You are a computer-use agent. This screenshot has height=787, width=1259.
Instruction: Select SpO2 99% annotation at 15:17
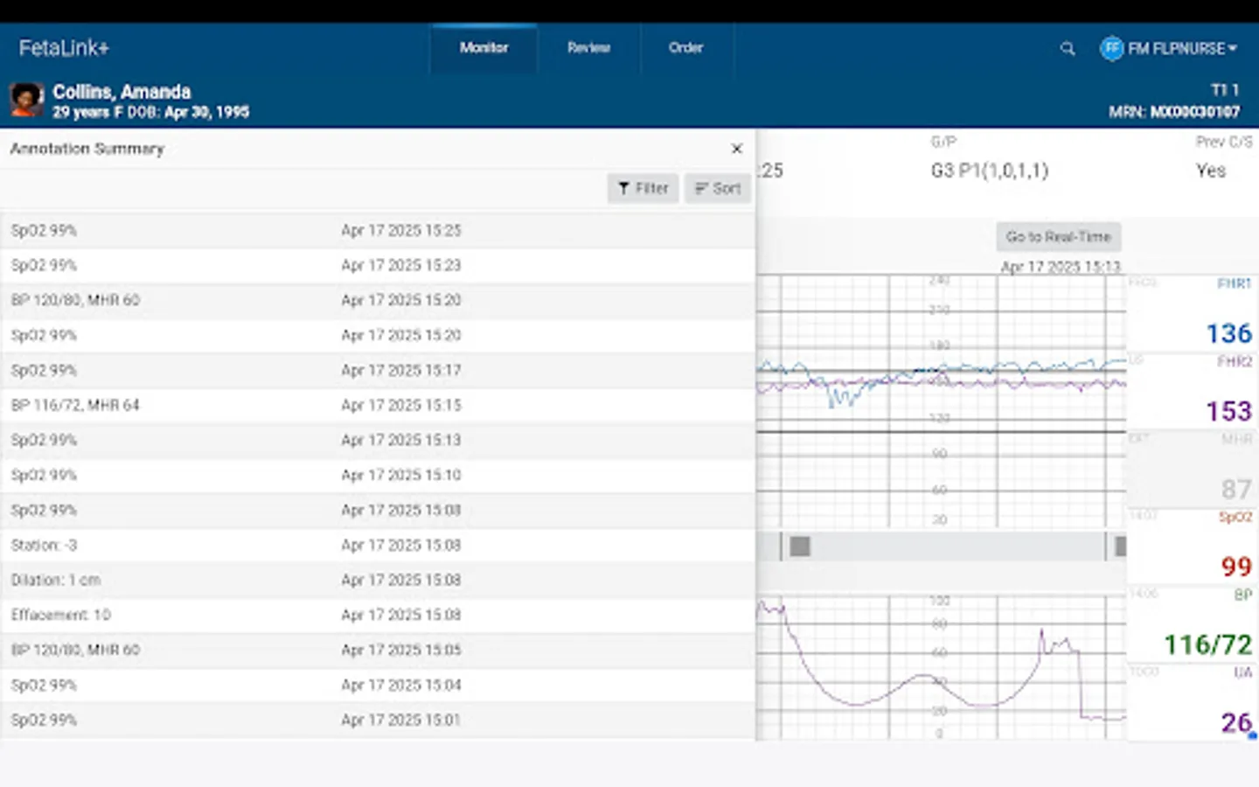378,371
